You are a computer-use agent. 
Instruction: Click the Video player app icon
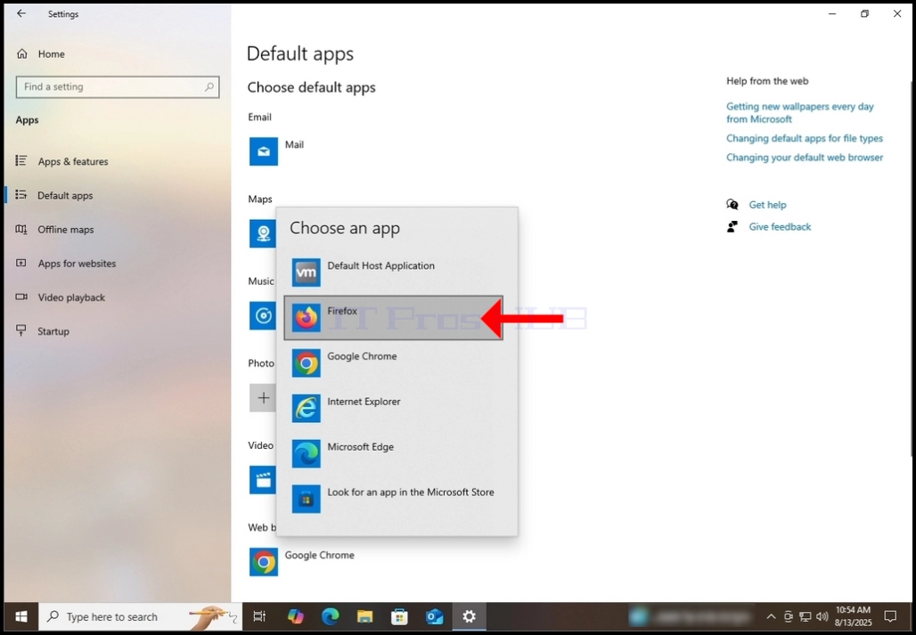(x=262, y=480)
